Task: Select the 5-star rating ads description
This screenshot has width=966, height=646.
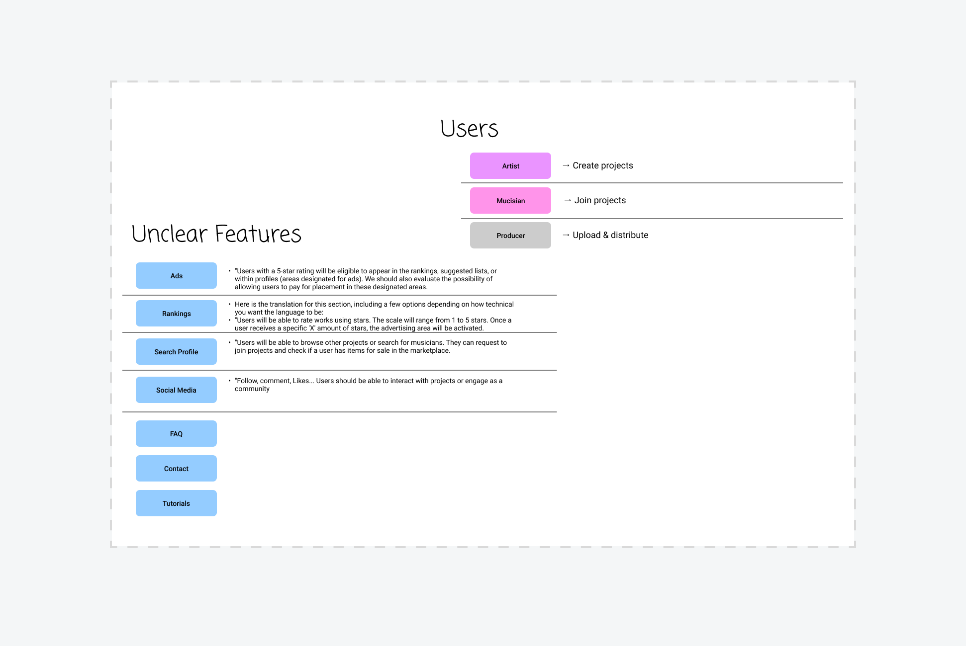Action: pyautogui.click(x=366, y=279)
